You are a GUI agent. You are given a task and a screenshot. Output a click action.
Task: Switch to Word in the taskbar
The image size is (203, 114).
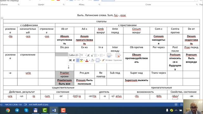(54, 111)
